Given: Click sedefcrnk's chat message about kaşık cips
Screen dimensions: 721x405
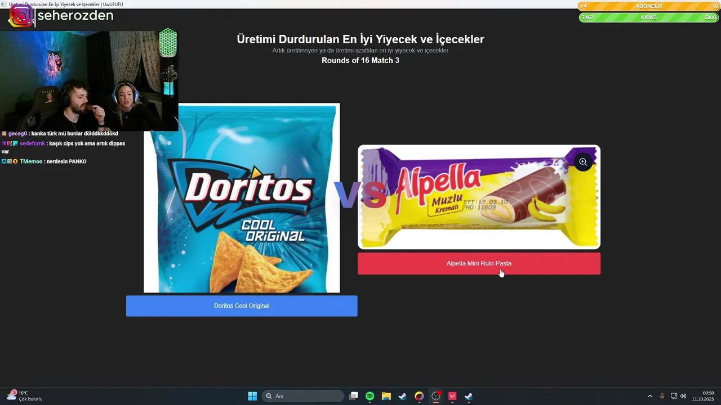Looking at the screenshot, I should (x=63, y=147).
